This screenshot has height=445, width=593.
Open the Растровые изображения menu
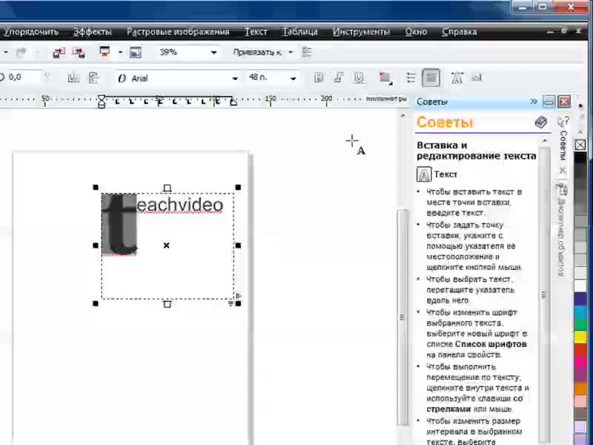pyautogui.click(x=178, y=32)
